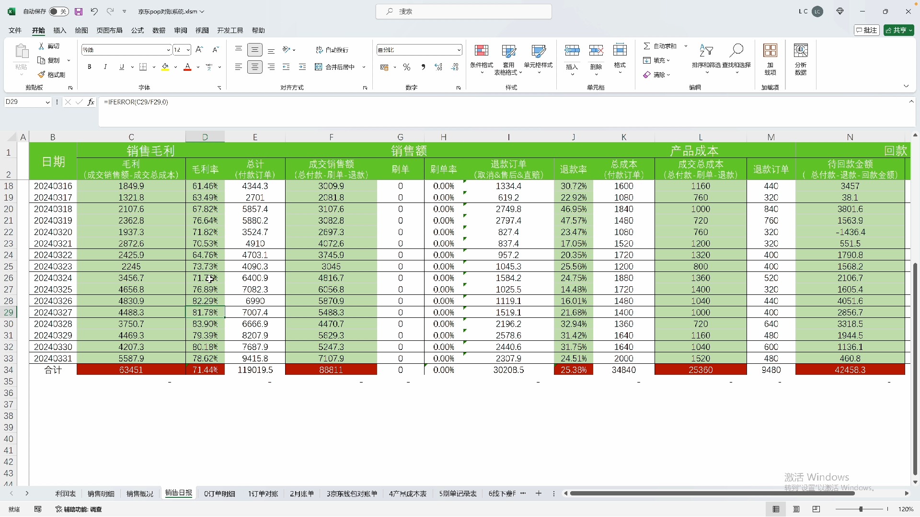Open the Format cells menu icon
920x517 pixels.
(620, 50)
